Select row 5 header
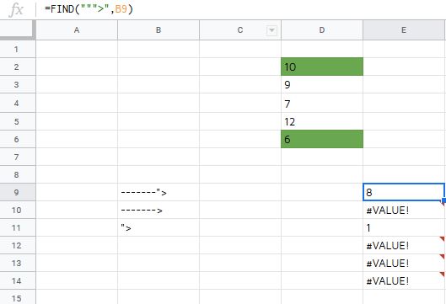This screenshot has height=304, width=446. click(x=17, y=121)
